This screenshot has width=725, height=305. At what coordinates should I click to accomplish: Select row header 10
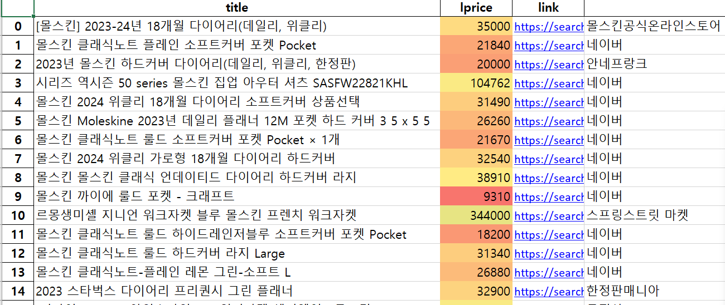(x=17, y=215)
